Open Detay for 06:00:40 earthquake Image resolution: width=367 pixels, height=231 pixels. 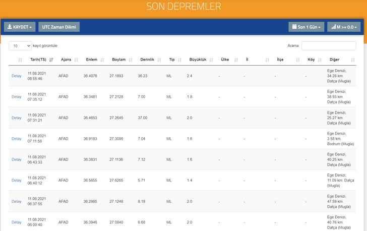[x=16, y=222]
